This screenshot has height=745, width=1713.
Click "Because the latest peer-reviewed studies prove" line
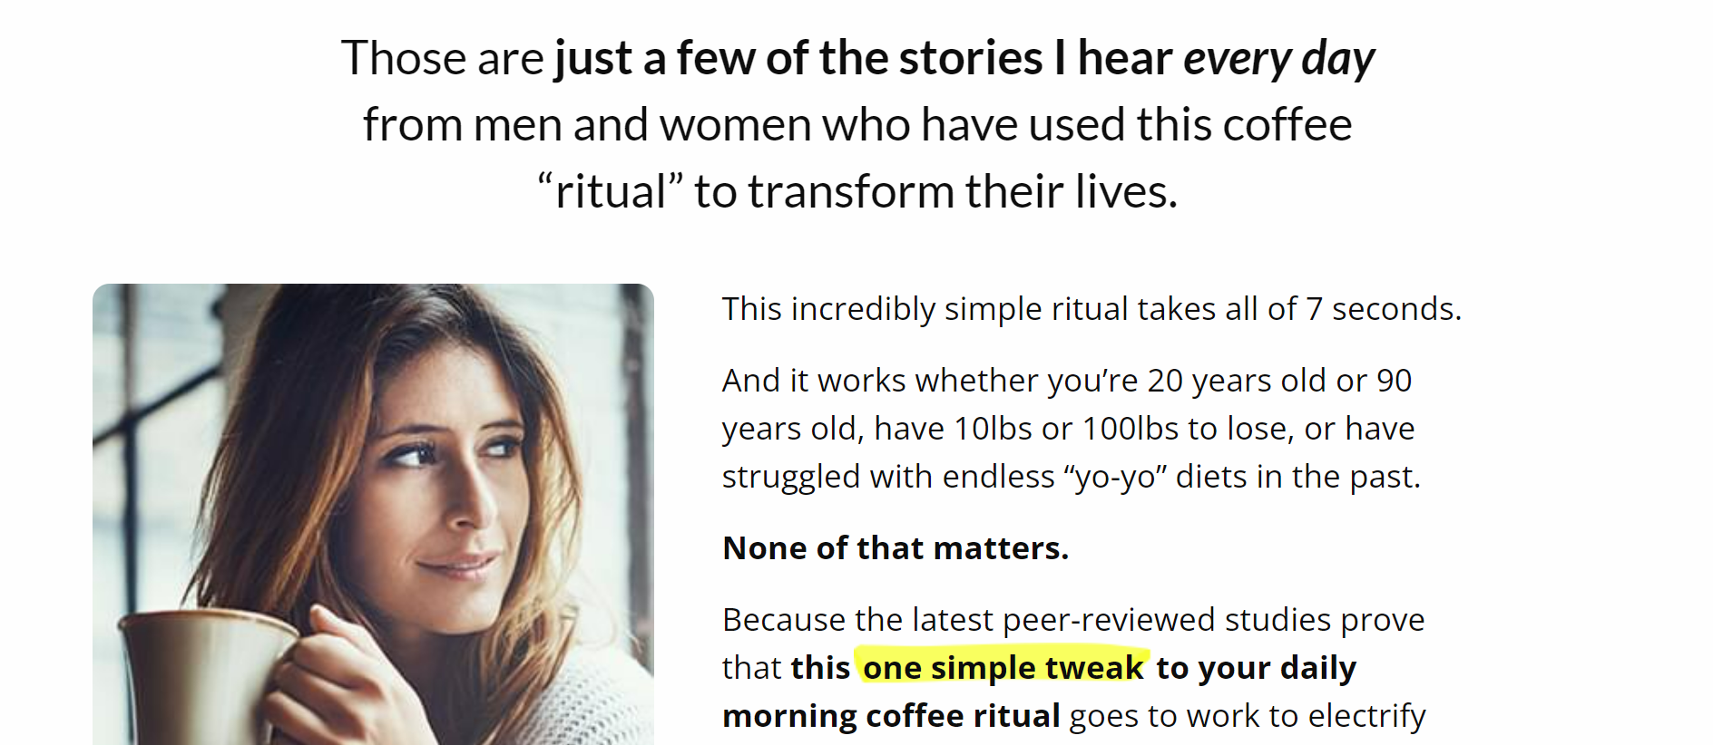(x=1073, y=620)
